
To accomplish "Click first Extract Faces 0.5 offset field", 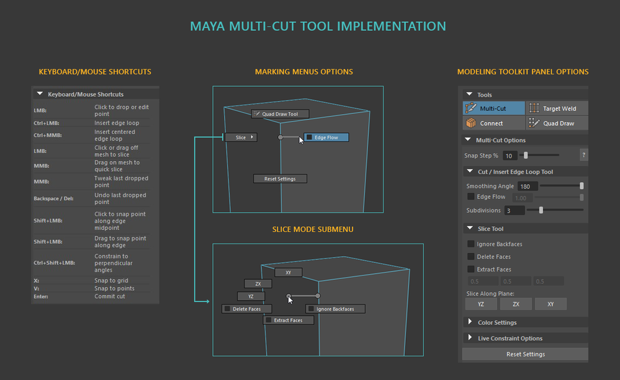I will (x=483, y=281).
